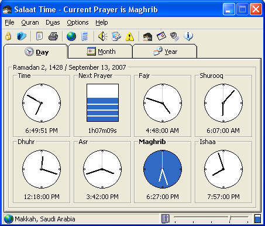The image size is (265, 226).
Task: Click the mixer icon beside status slider
Action: (166, 218)
